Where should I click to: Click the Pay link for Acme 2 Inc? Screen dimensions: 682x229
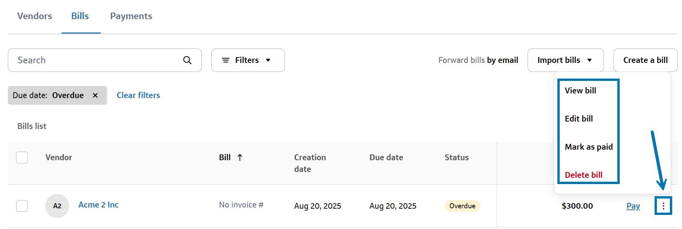(633, 206)
